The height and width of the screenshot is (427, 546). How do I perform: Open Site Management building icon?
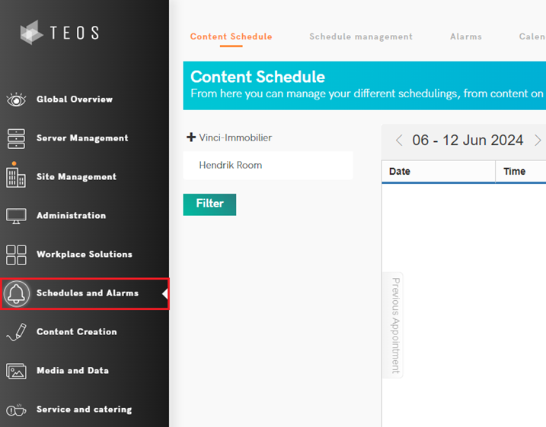16,176
